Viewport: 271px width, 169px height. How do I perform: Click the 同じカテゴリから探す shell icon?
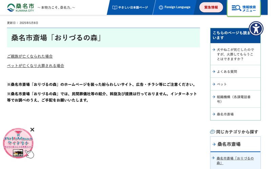(212, 132)
